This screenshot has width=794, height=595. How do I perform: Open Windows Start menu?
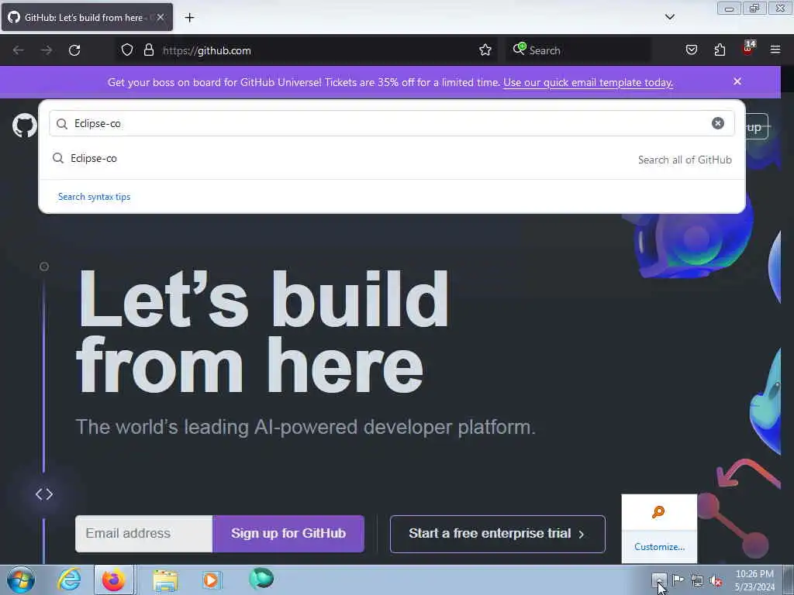pyautogui.click(x=21, y=580)
